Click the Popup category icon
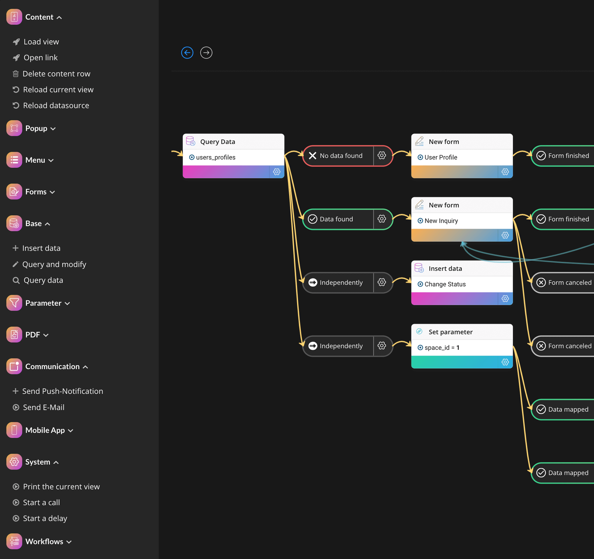Viewport: 594px width, 559px height. (x=14, y=128)
